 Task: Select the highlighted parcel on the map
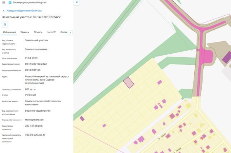pos(128,82)
